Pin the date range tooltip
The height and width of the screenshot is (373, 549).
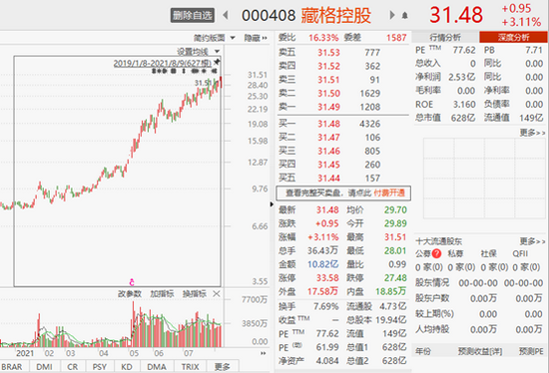217,62
